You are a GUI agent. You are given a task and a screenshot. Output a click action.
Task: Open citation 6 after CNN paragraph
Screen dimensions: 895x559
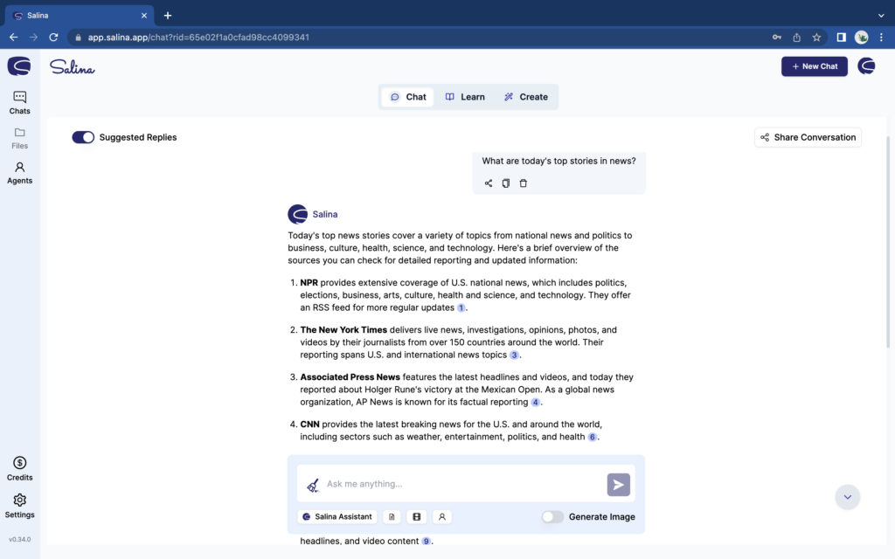(592, 438)
